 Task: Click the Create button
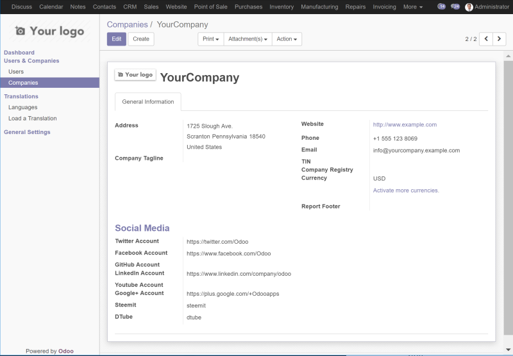[x=141, y=39]
